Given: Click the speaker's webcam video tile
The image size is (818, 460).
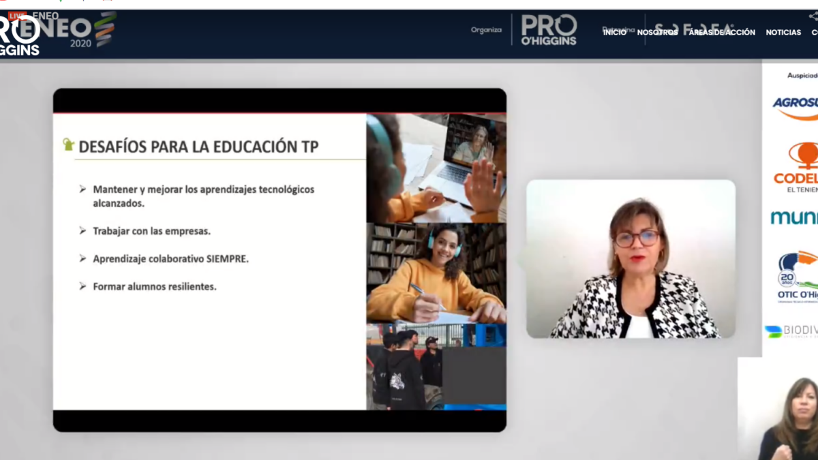Looking at the screenshot, I should (631, 259).
